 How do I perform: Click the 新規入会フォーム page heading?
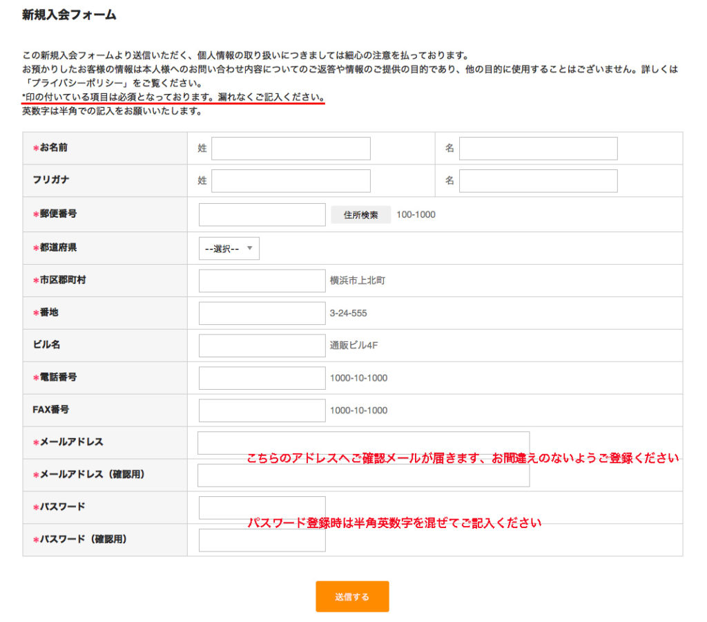(x=69, y=15)
